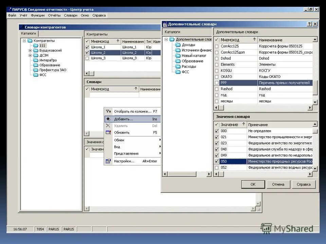This screenshot has height=244, width=326.
Task: Click the Бурдуковский folder icon
Action: point(36,50)
